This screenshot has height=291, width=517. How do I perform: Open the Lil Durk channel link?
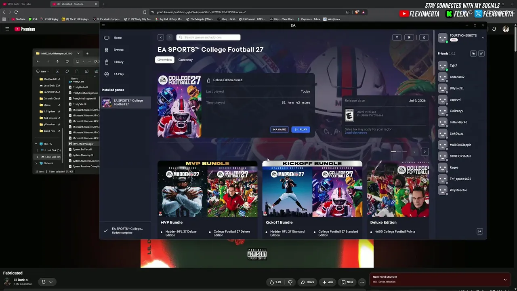point(19,280)
